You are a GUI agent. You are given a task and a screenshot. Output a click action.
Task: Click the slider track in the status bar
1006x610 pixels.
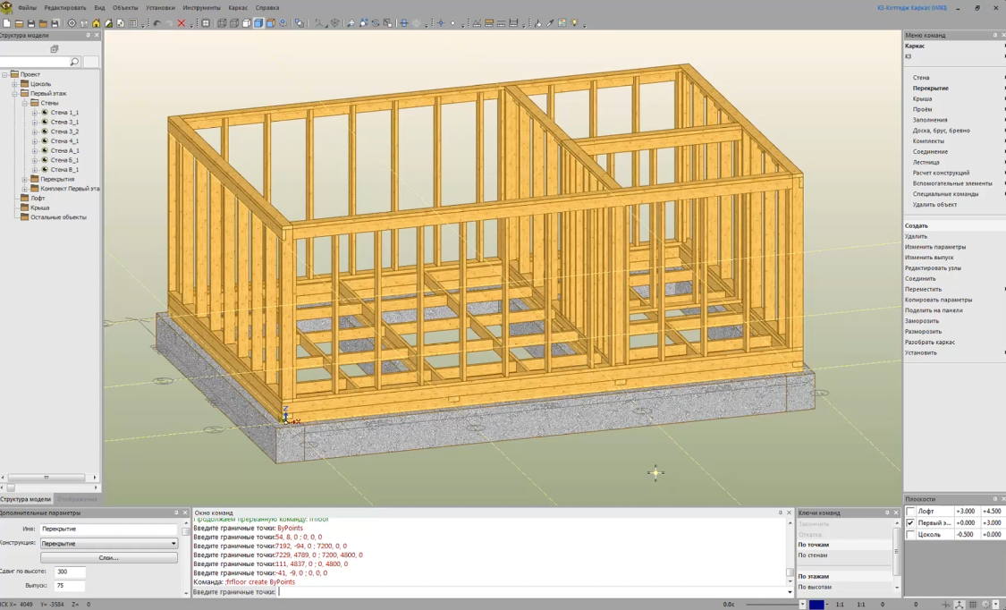click(x=771, y=605)
